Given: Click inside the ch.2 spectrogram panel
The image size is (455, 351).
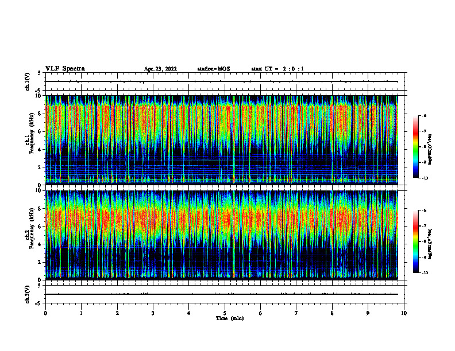Looking at the screenshot, I should pos(222,235).
